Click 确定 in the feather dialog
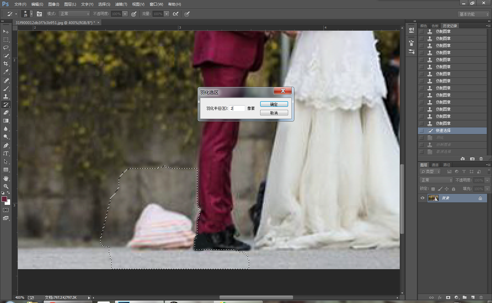This screenshot has height=303, width=492. [x=274, y=104]
